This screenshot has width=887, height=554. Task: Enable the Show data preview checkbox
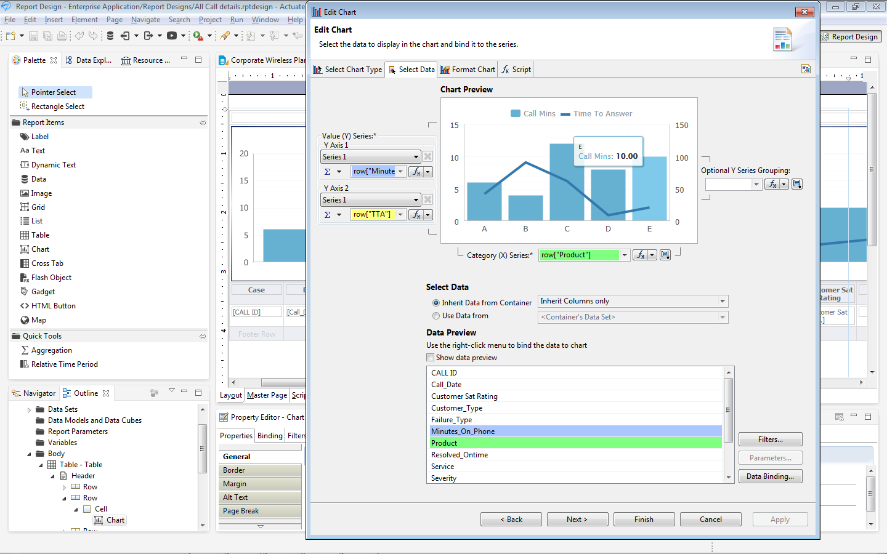tap(431, 358)
